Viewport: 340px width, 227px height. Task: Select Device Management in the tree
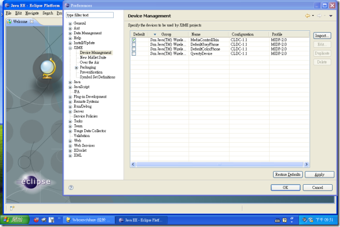click(96, 53)
